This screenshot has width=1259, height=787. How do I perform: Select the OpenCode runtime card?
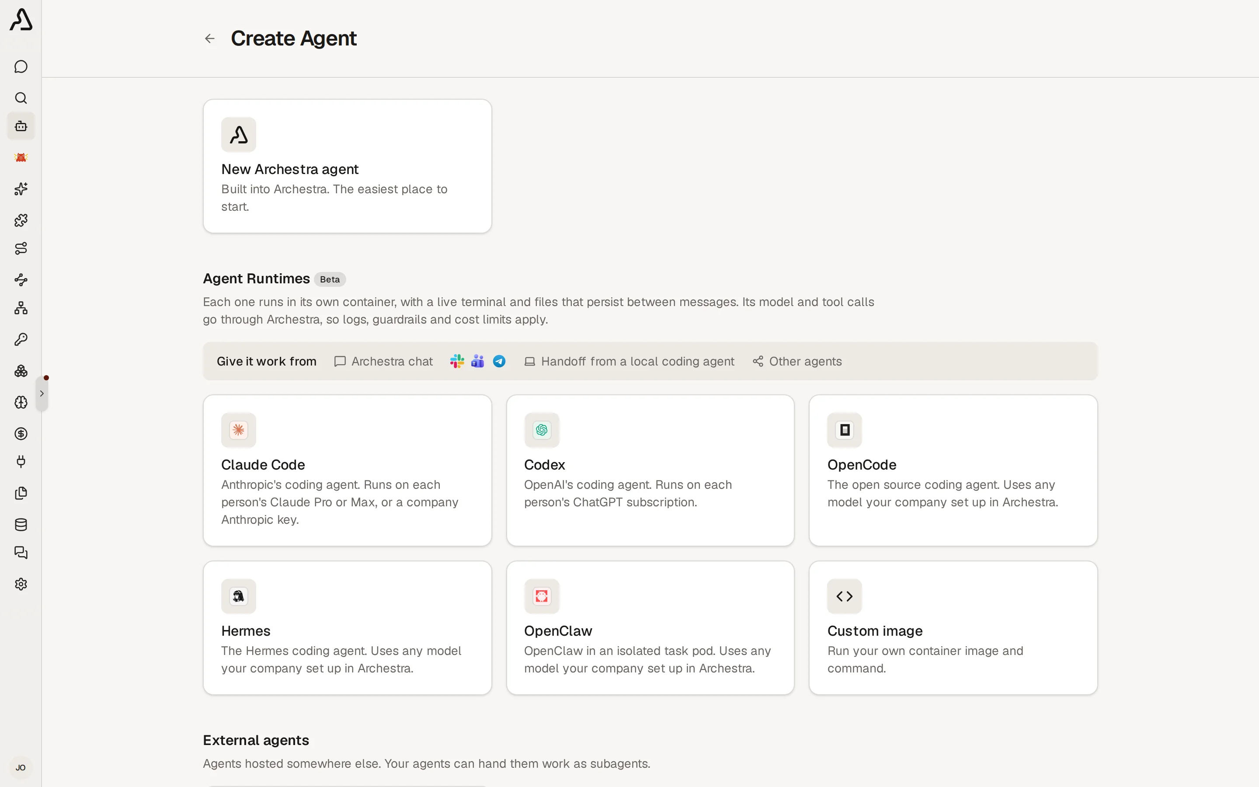[x=953, y=470]
